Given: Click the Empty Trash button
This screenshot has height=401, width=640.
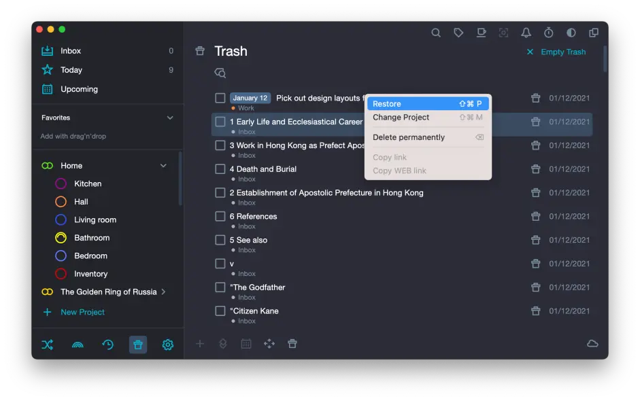Looking at the screenshot, I should tap(556, 52).
